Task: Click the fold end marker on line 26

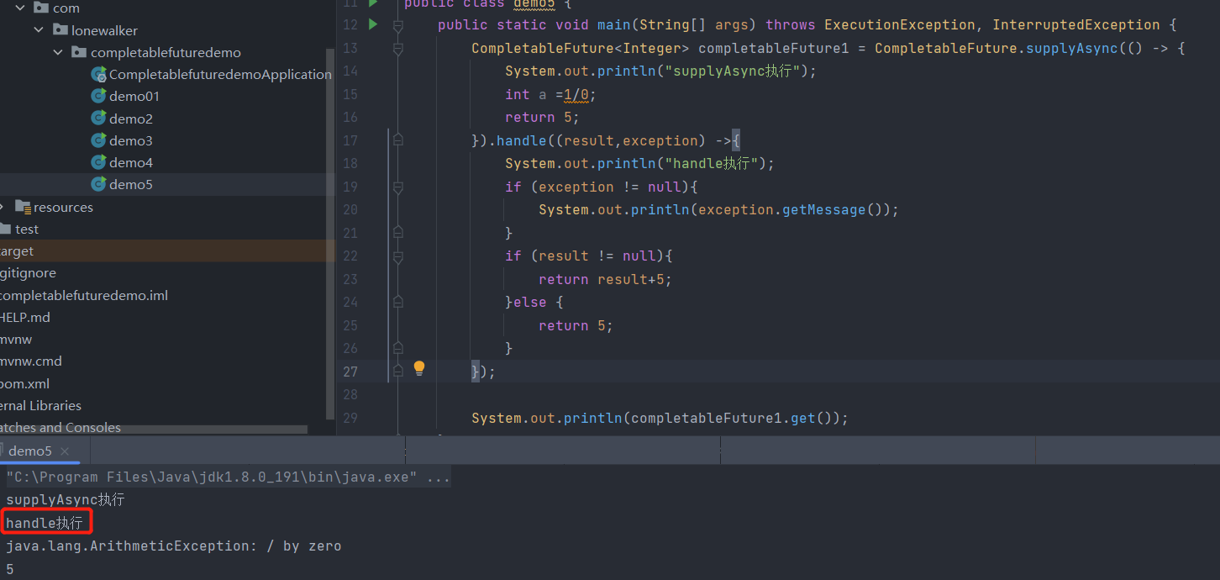Action: point(398,347)
